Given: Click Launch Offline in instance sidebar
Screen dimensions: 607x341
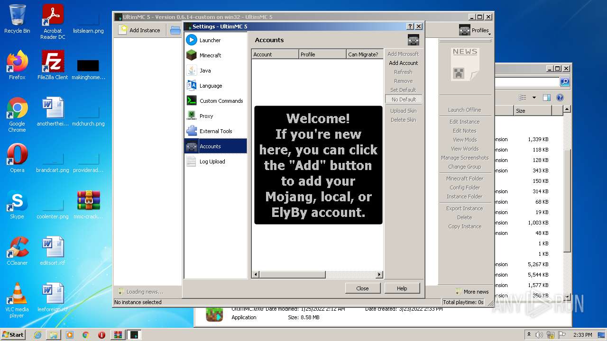Looking at the screenshot, I should click(x=464, y=110).
